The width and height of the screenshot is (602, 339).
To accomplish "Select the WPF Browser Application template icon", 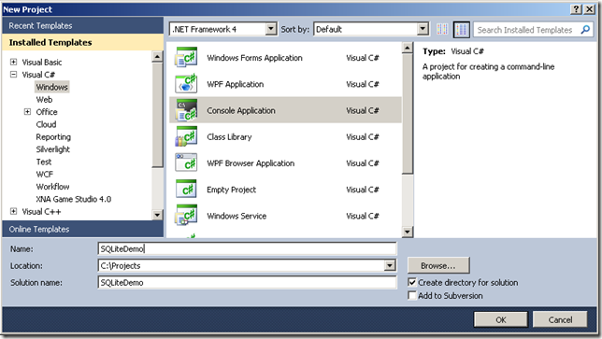I will click(186, 163).
